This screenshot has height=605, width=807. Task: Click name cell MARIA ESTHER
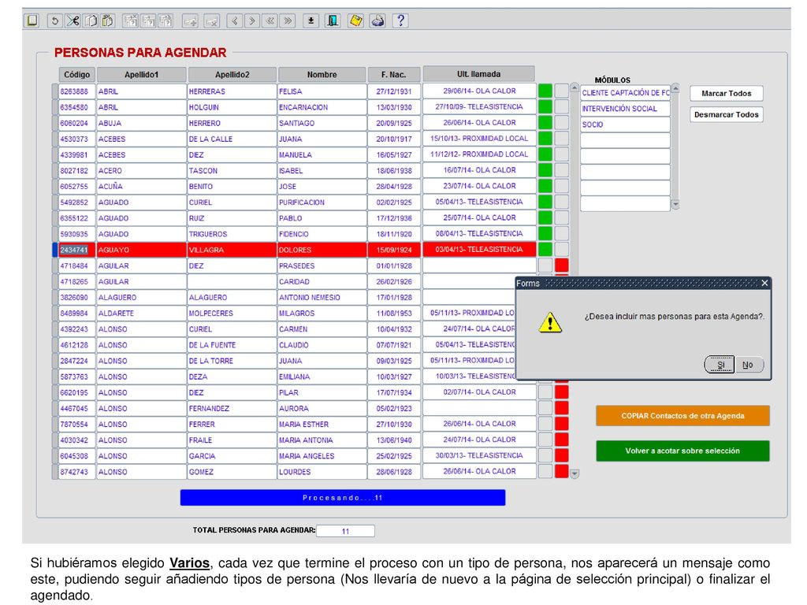click(322, 424)
